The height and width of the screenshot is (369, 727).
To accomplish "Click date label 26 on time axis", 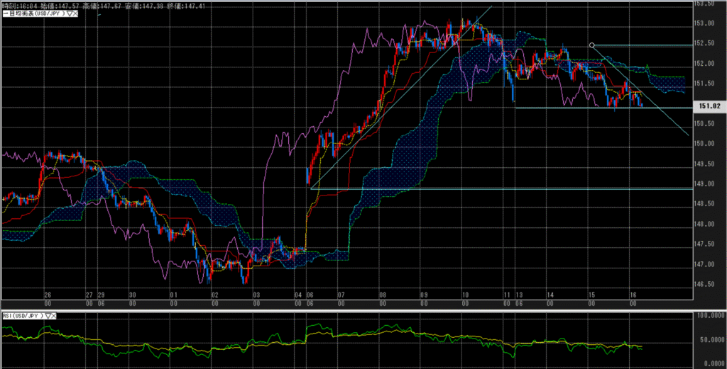I will pos(47,294).
